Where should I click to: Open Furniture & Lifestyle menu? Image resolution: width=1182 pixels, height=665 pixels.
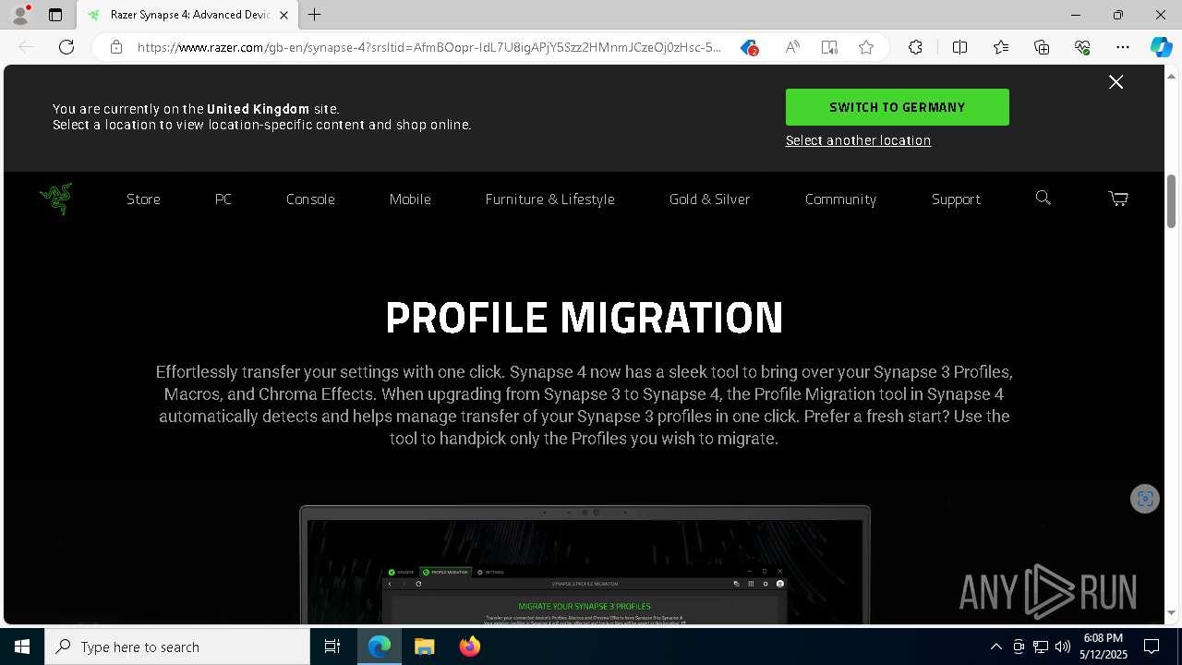coord(549,199)
